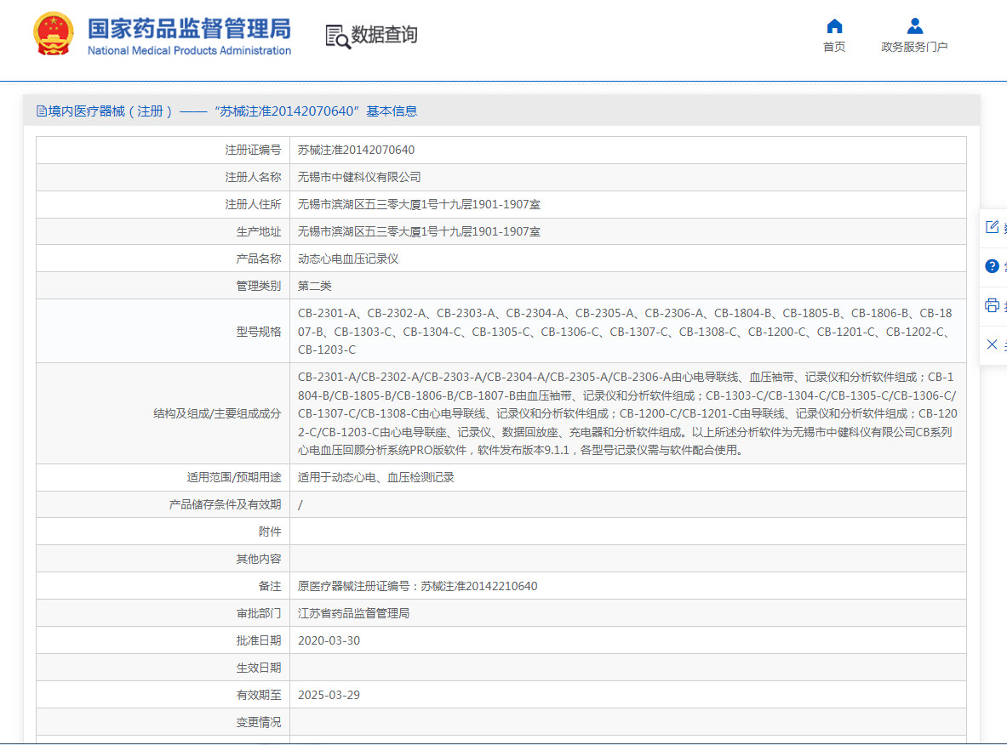Click the 管理类别 label
The height and width of the screenshot is (745, 1007).
[259, 286]
